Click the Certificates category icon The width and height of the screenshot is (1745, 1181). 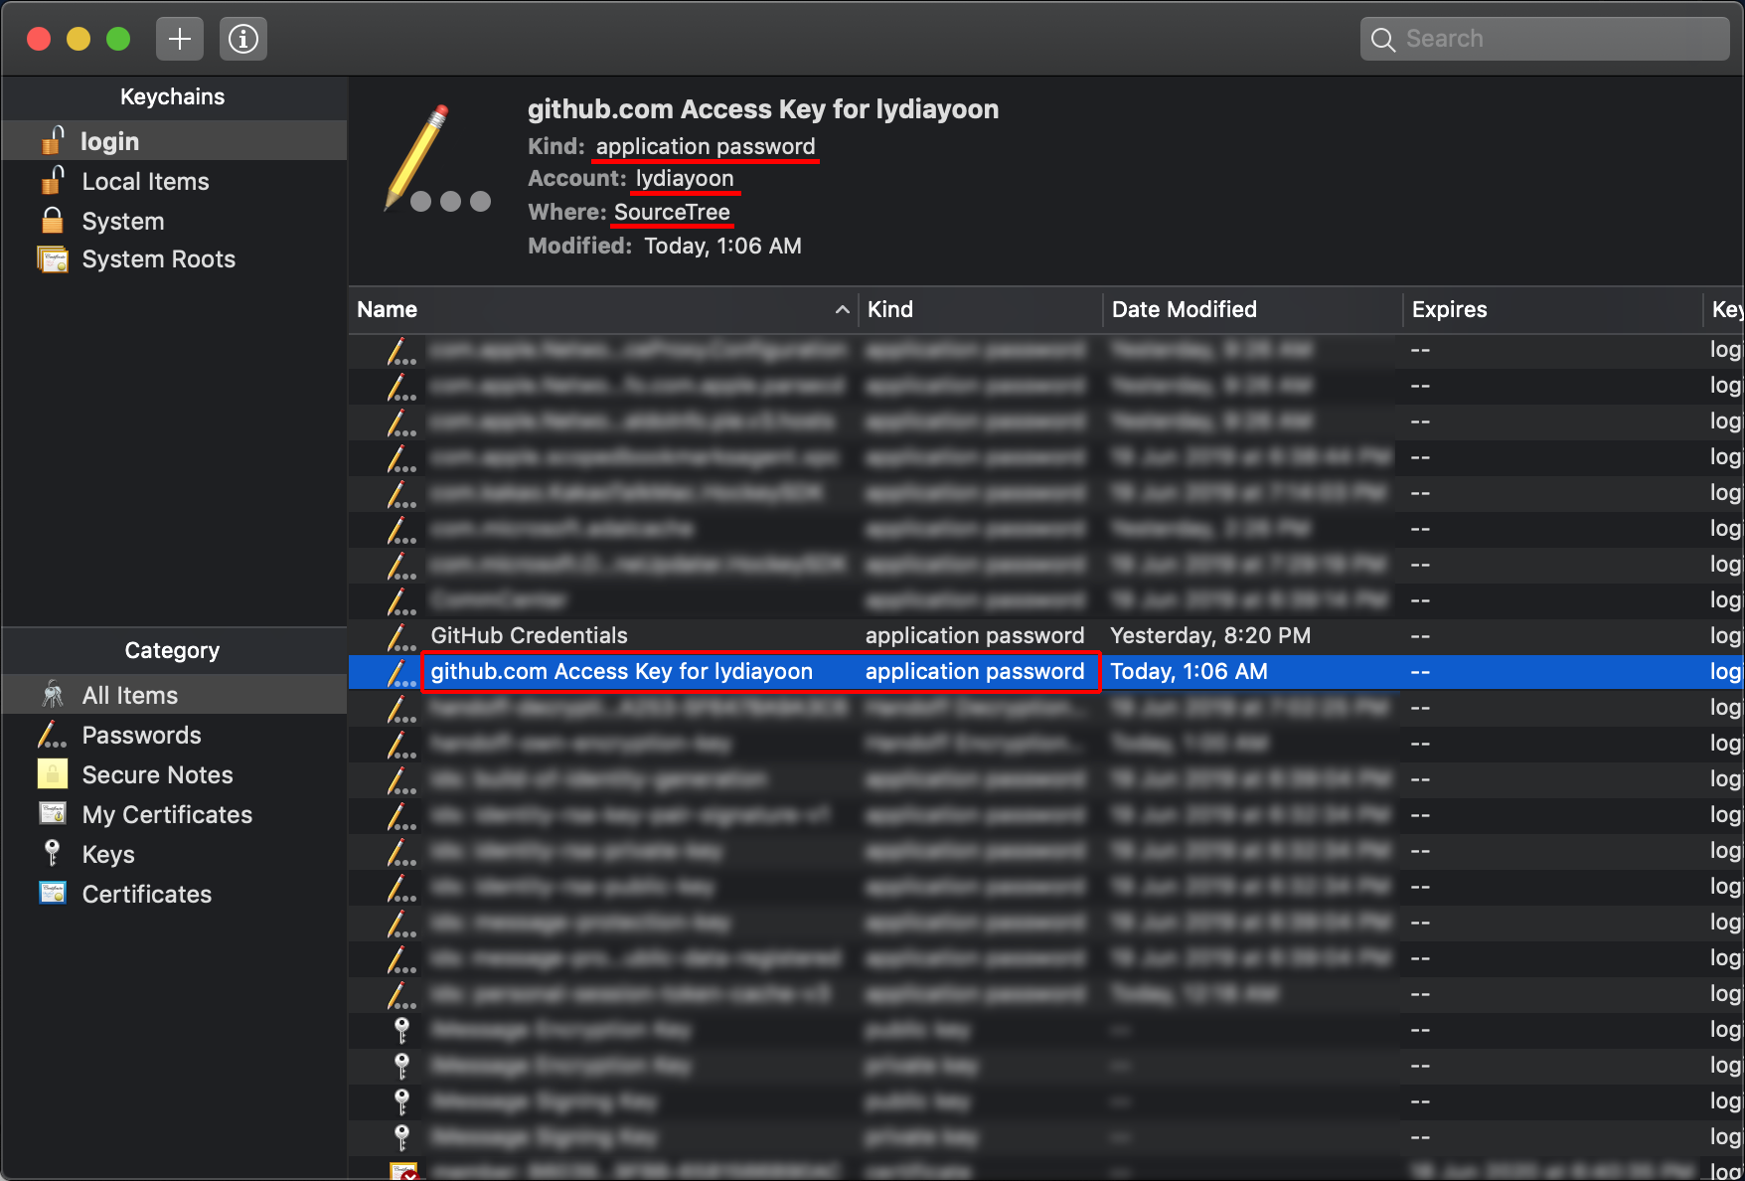click(x=53, y=893)
